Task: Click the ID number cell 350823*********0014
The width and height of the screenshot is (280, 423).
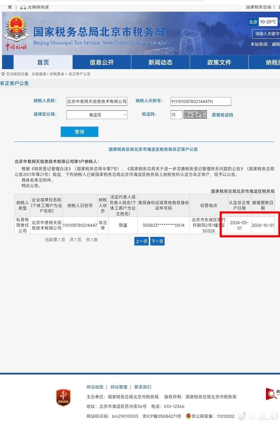Action: 163,225
